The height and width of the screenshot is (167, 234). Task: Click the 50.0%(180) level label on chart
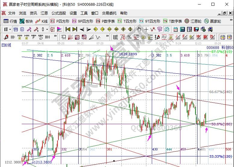click(x=221, y=124)
